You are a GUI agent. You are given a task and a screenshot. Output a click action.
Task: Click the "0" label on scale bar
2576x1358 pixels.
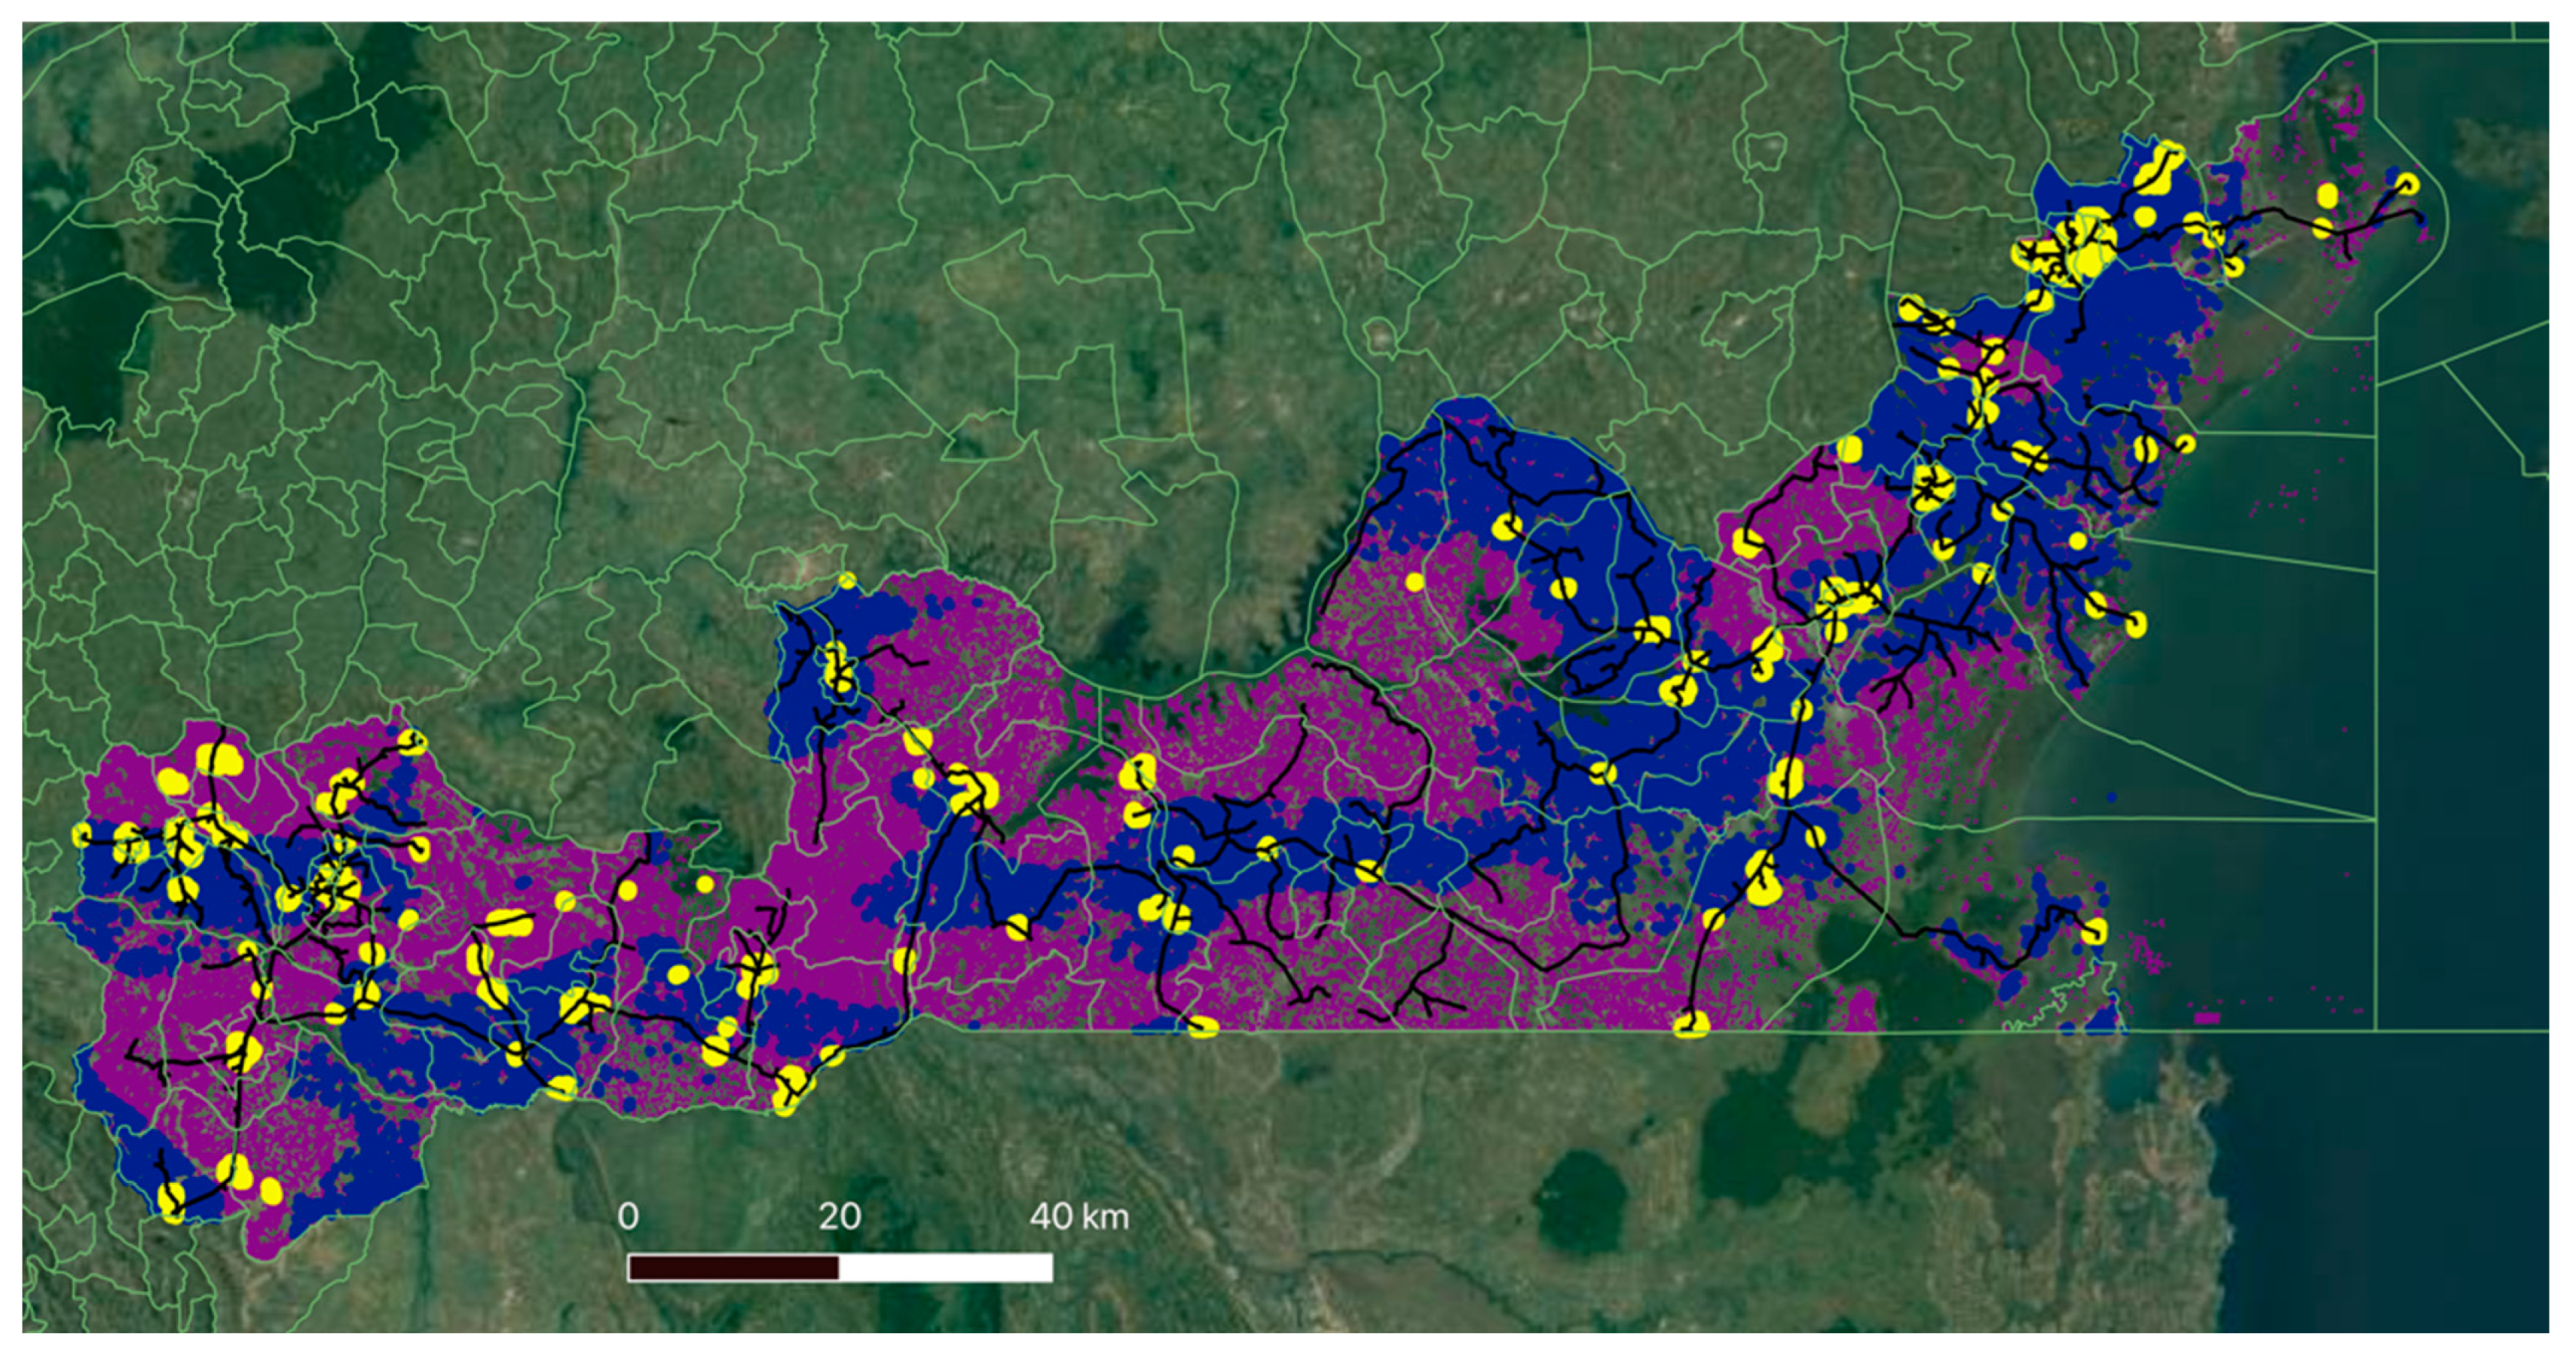click(628, 1216)
